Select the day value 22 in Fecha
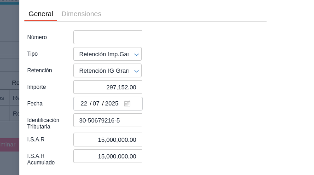This screenshot has width=314, height=175. coord(84,104)
